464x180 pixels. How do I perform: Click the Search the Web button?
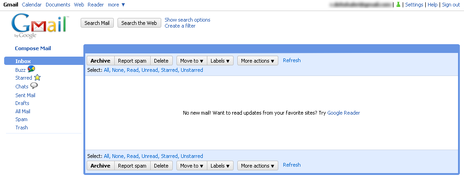point(139,23)
